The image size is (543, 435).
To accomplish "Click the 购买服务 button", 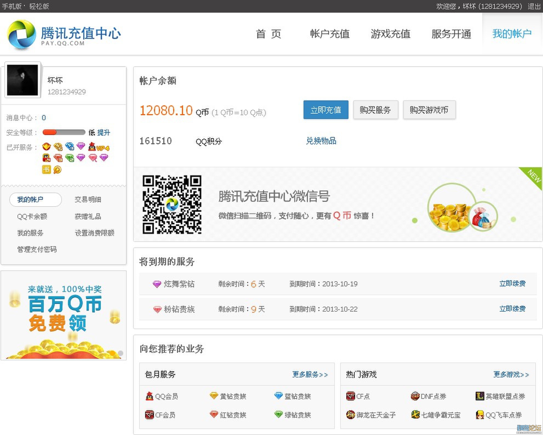I will [376, 110].
